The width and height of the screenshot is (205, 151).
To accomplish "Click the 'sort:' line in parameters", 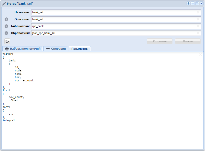I will (x=6, y=107).
